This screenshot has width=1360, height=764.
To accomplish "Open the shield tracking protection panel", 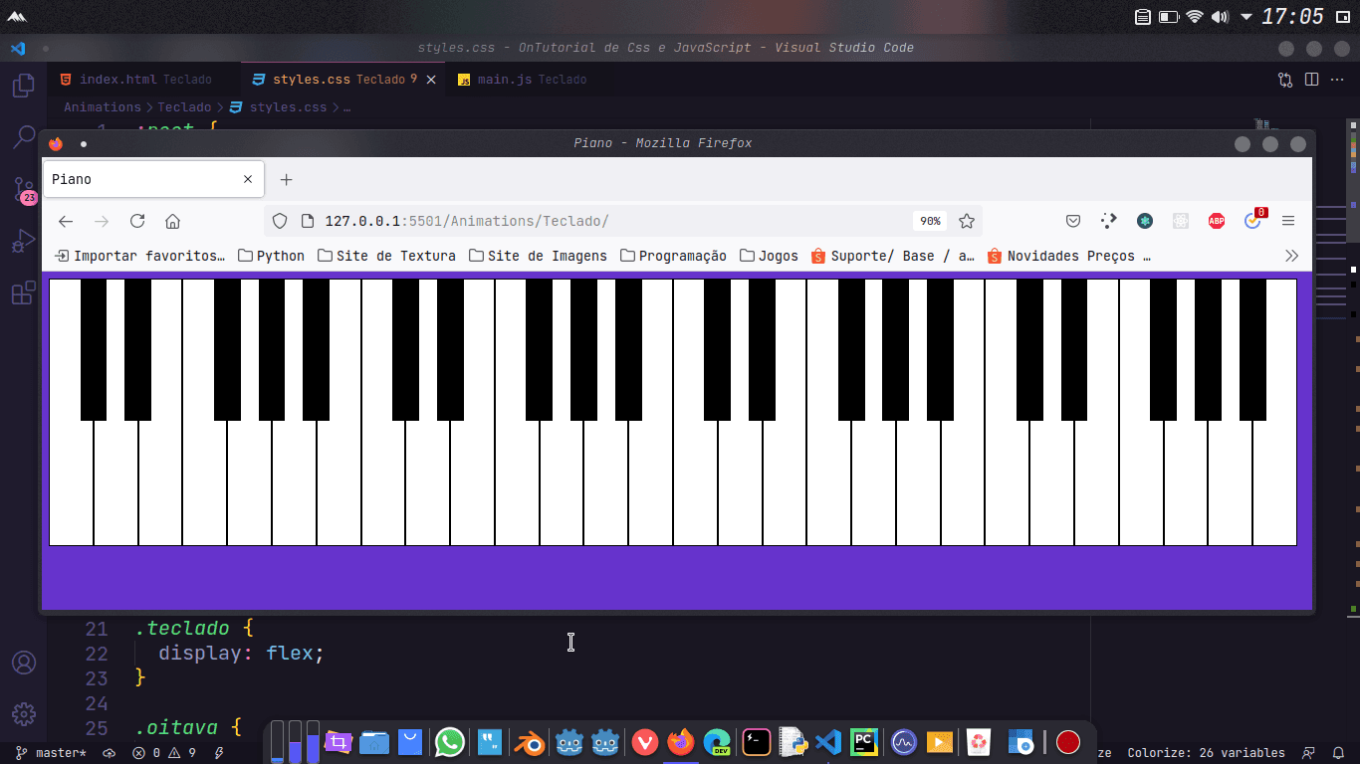I will (x=280, y=221).
